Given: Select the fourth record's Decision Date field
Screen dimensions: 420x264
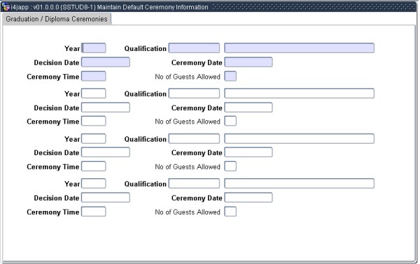Looking at the screenshot, I should click(x=106, y=198).
